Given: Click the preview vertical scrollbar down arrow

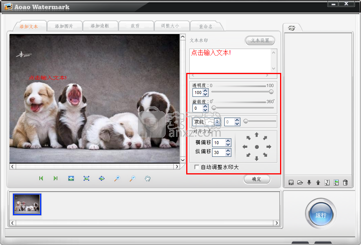Looking at the screenshot, I should tap(183, 160).
